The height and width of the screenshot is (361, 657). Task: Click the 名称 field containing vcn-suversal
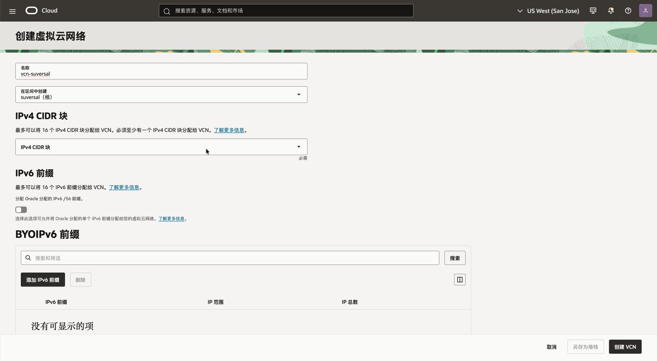coord(161,71)
